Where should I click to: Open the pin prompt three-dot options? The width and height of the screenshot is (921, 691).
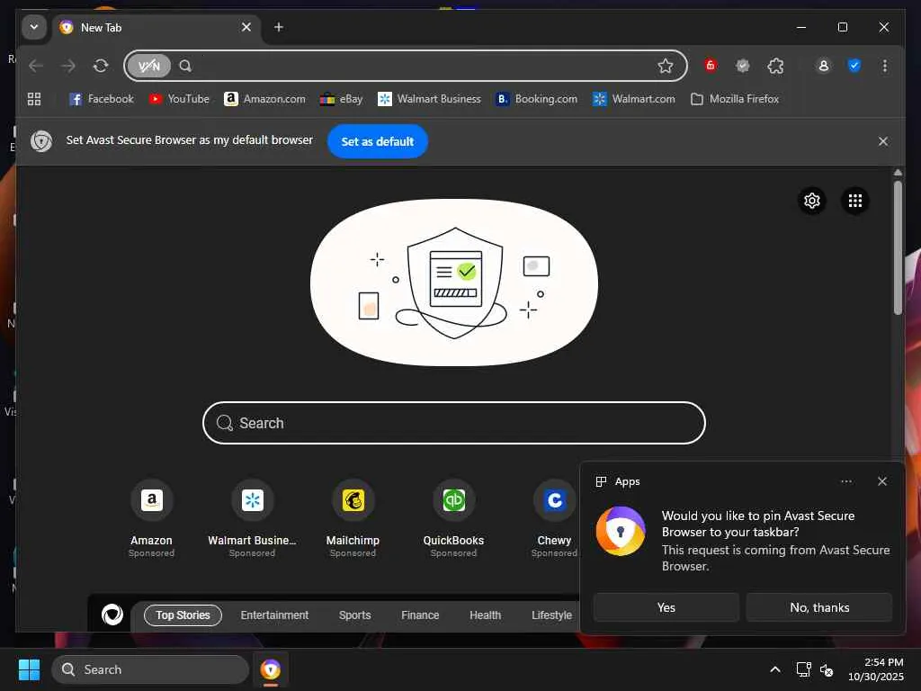pyautogui.click(x=845, y=481)
